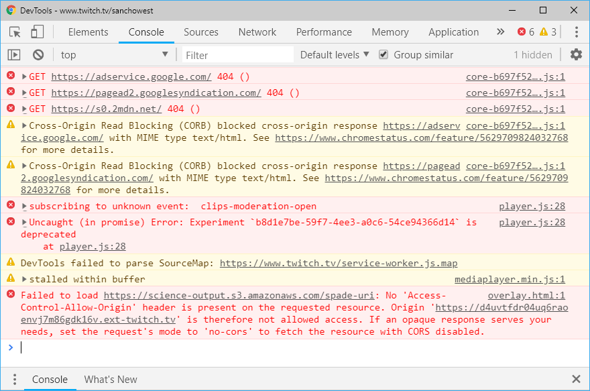
Task: Switch to the Memory tab
Action: click(x=390, y=32)
